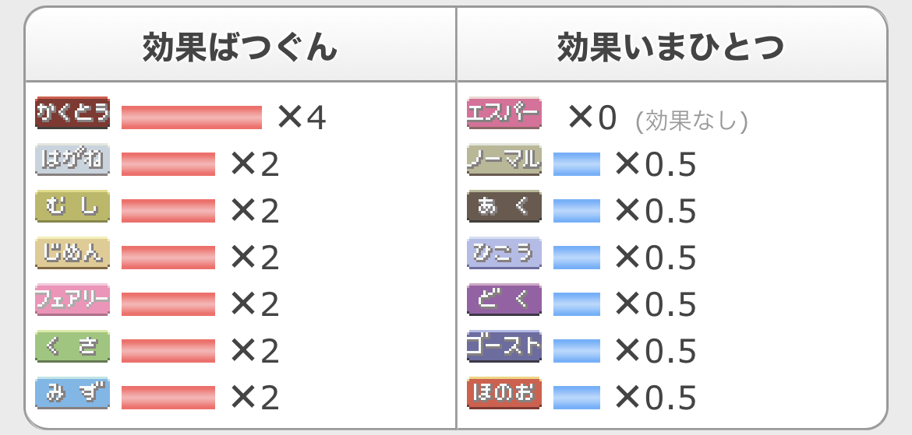Select the はがね (Steel) type badge
Screen dimensions: 912x435
[72, 159]
